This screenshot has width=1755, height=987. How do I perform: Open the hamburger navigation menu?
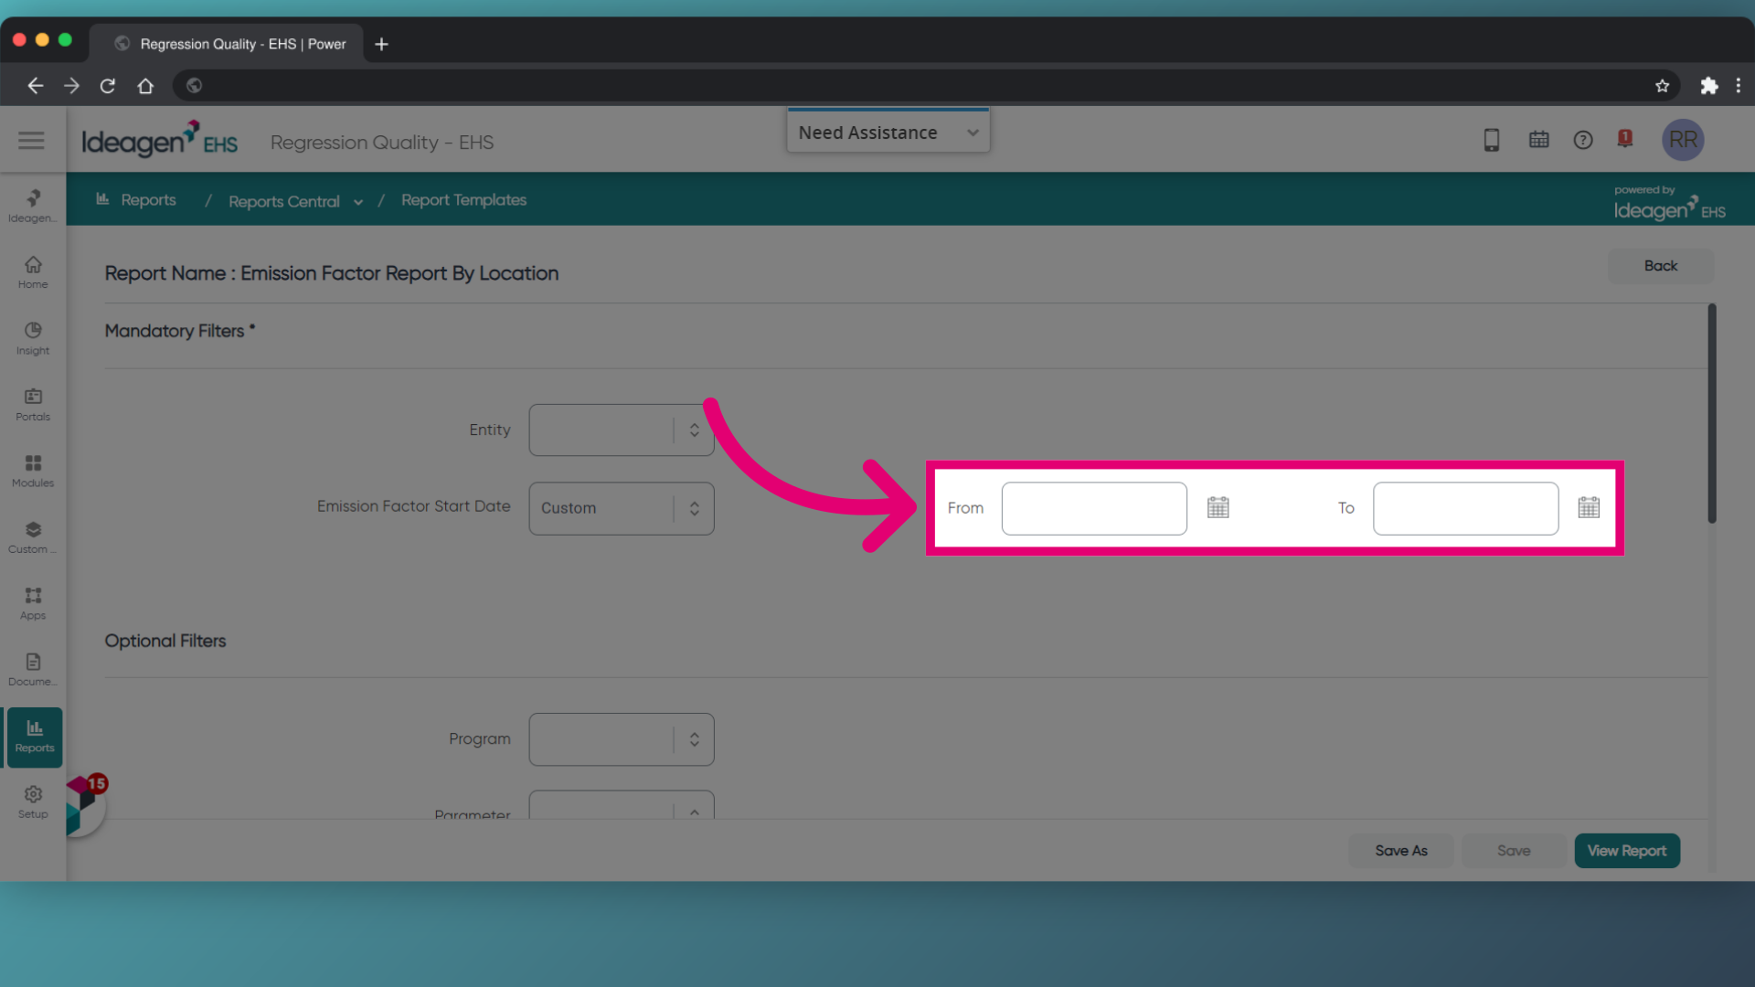tap(31, 140)
